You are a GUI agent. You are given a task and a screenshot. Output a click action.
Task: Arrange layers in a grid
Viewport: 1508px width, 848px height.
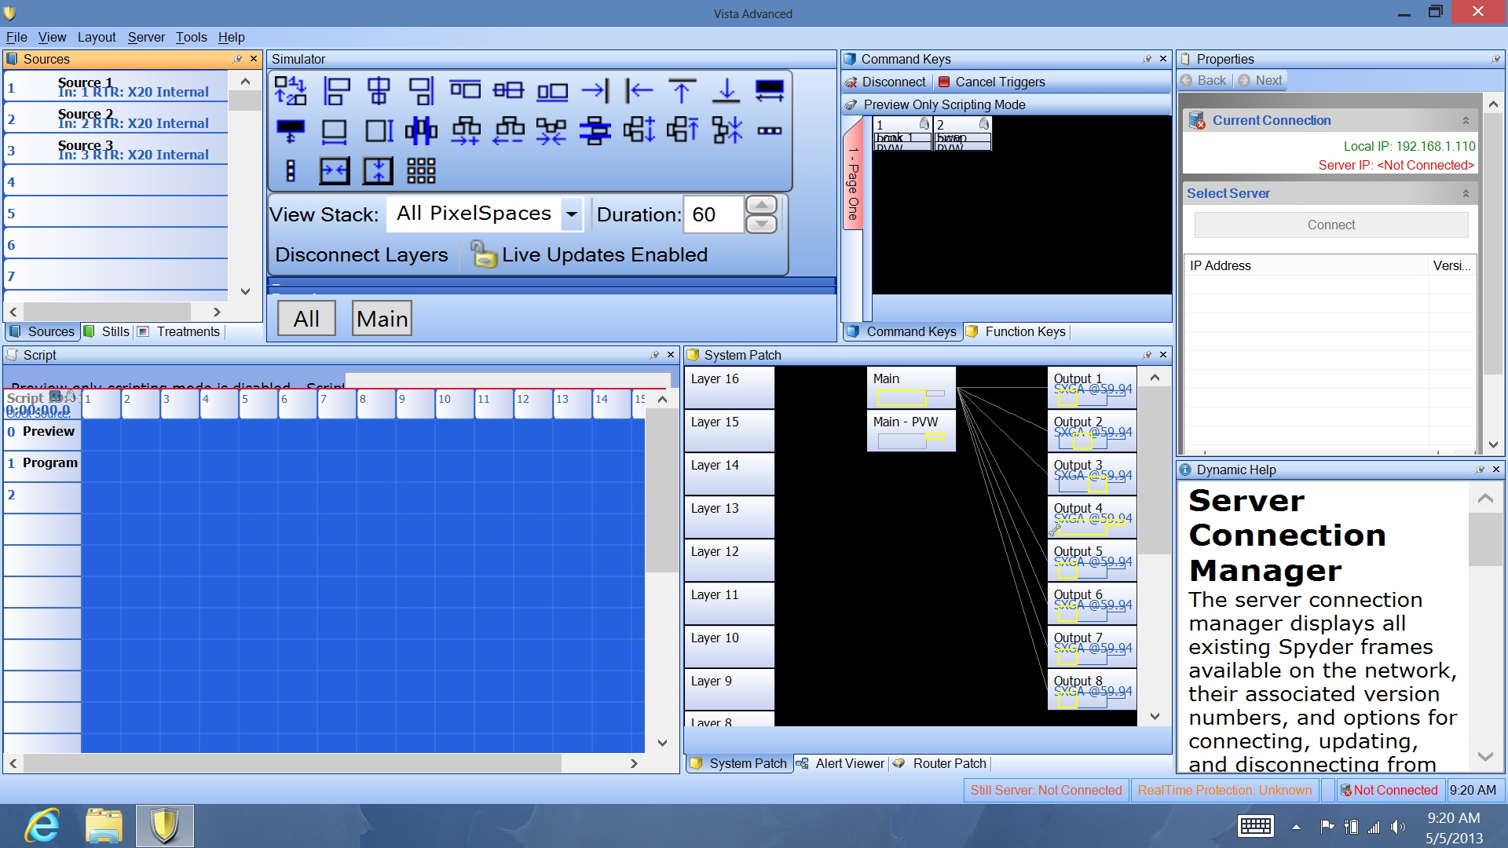(x=421, y=171)
